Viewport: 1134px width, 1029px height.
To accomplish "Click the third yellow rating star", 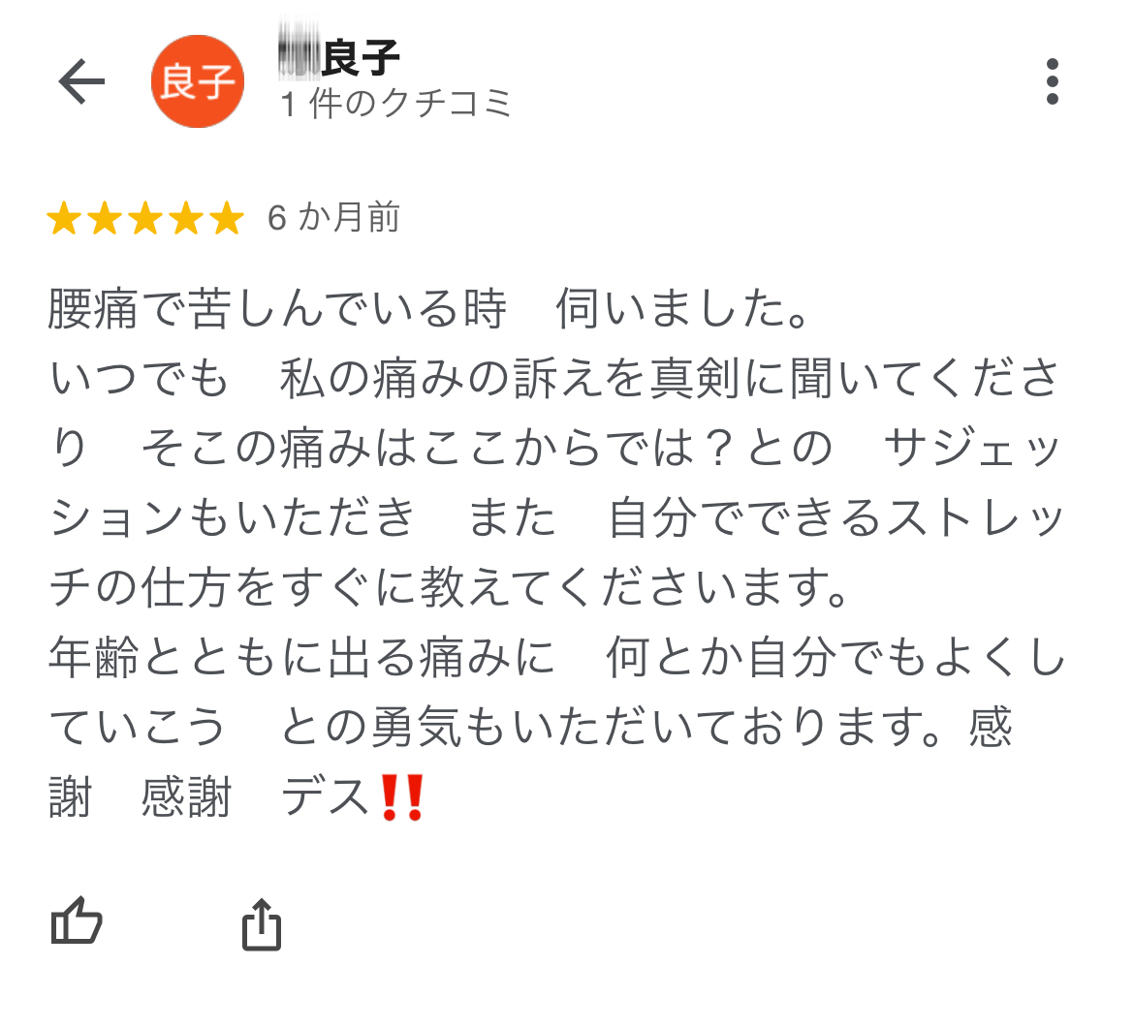I will 145,218.
